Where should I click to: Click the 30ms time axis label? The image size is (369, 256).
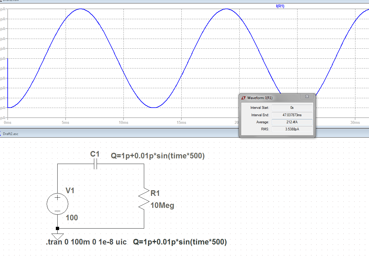[355, 122]
